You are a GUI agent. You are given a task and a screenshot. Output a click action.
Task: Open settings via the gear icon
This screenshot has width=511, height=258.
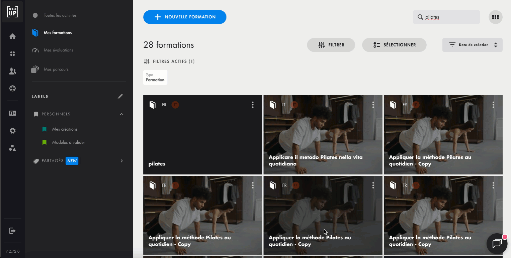pos(12,130)
